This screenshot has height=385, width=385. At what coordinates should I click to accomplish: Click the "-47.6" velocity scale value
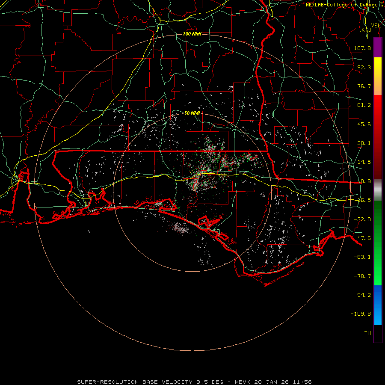coord(362,238)
